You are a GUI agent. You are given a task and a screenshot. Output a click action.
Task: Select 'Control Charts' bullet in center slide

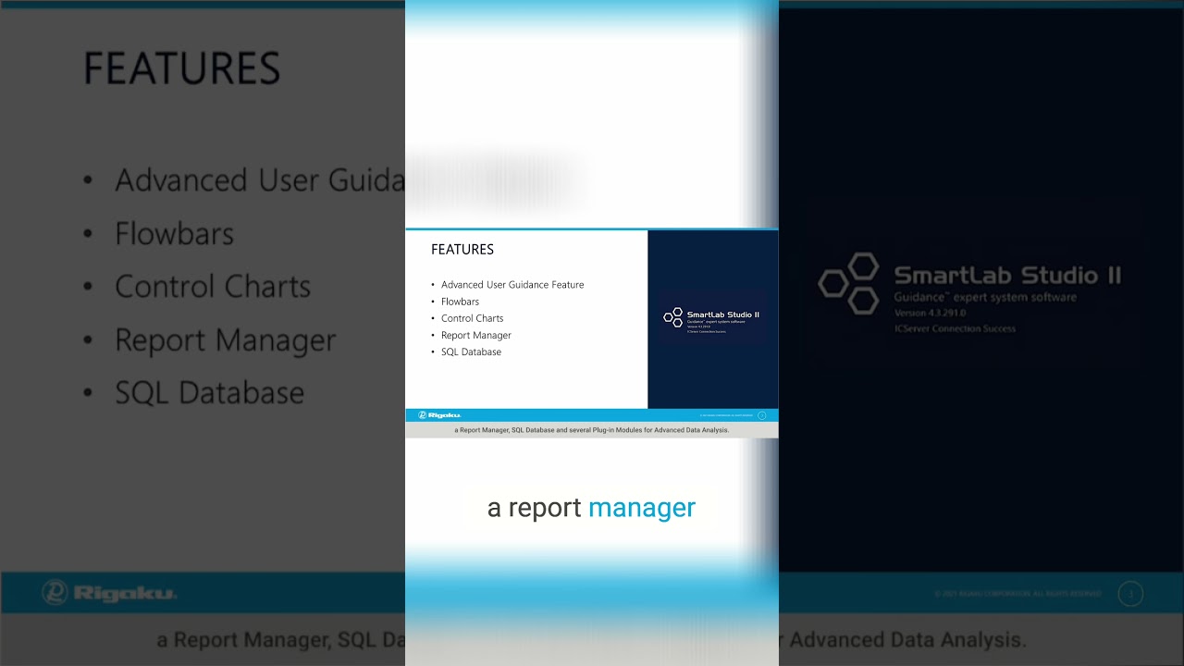472,318
